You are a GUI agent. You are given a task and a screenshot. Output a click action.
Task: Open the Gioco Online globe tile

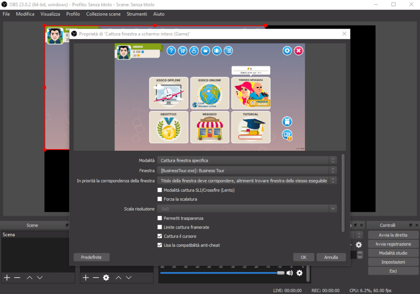coord(210,93)
